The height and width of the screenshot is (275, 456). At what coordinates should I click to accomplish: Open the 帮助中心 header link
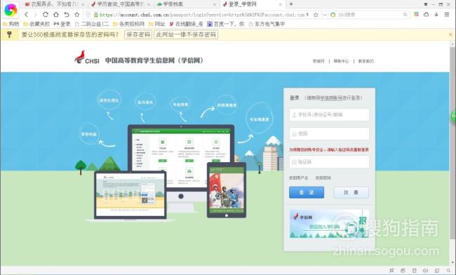(341, 61)
